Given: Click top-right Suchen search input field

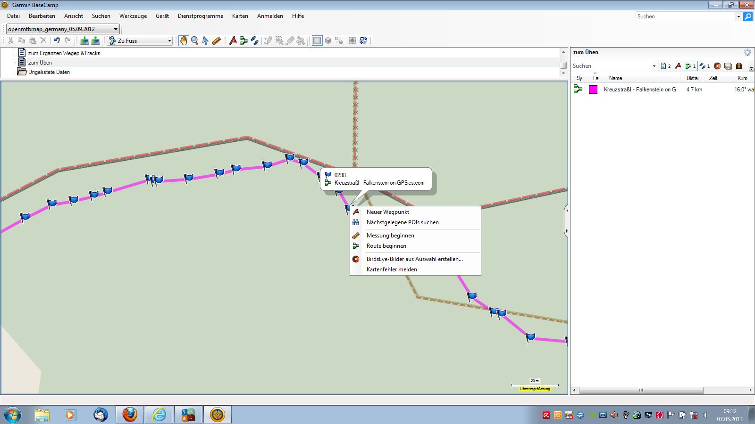Looking at the screenshot, I should pos(685,16).
